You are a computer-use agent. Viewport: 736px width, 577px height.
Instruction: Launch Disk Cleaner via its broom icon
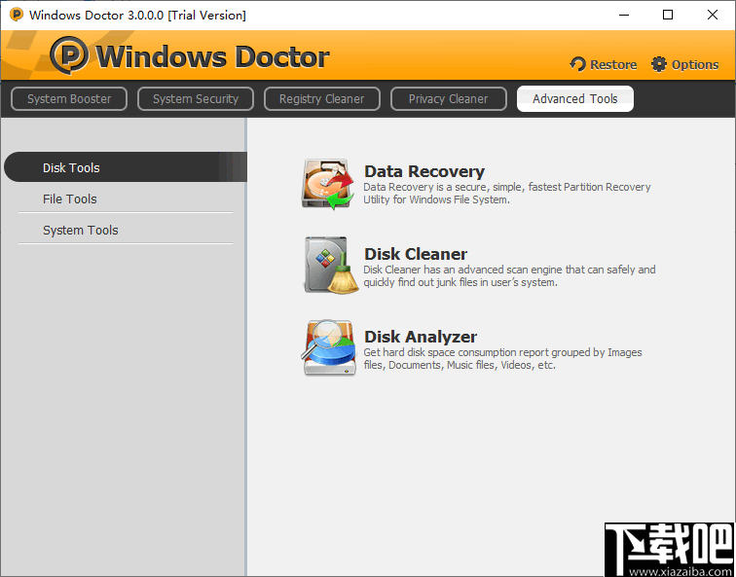click(x=331, y=266)
